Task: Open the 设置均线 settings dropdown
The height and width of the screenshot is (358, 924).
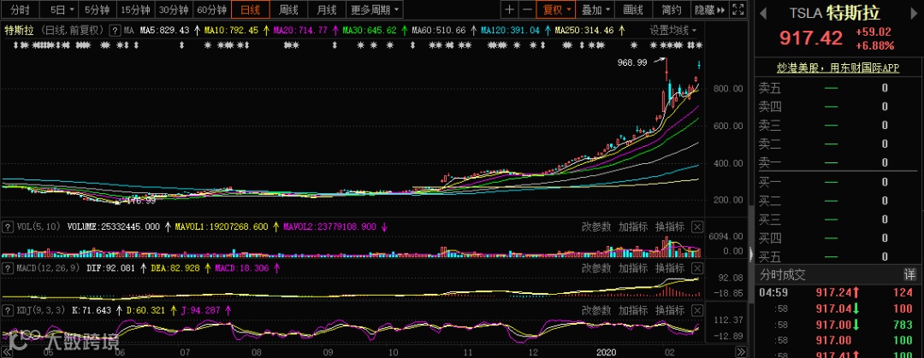Action: tap(672, 30)
